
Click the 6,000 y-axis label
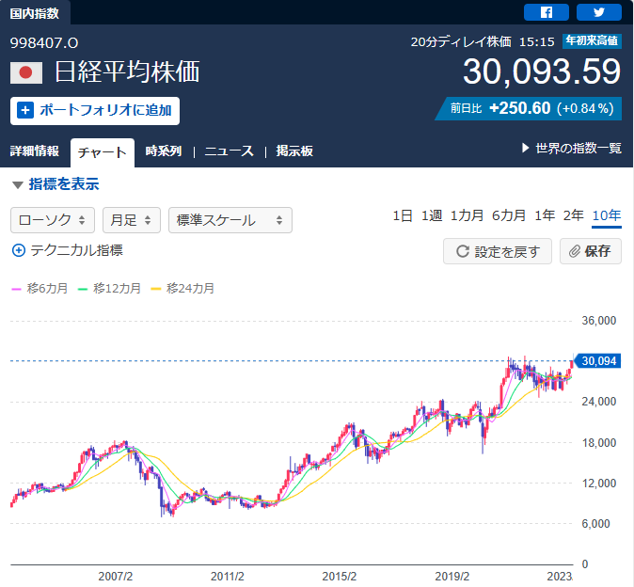coord(595,524)
